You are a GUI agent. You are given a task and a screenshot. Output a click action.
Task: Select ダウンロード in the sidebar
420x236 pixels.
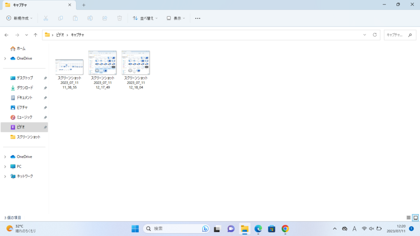(25, 88)
